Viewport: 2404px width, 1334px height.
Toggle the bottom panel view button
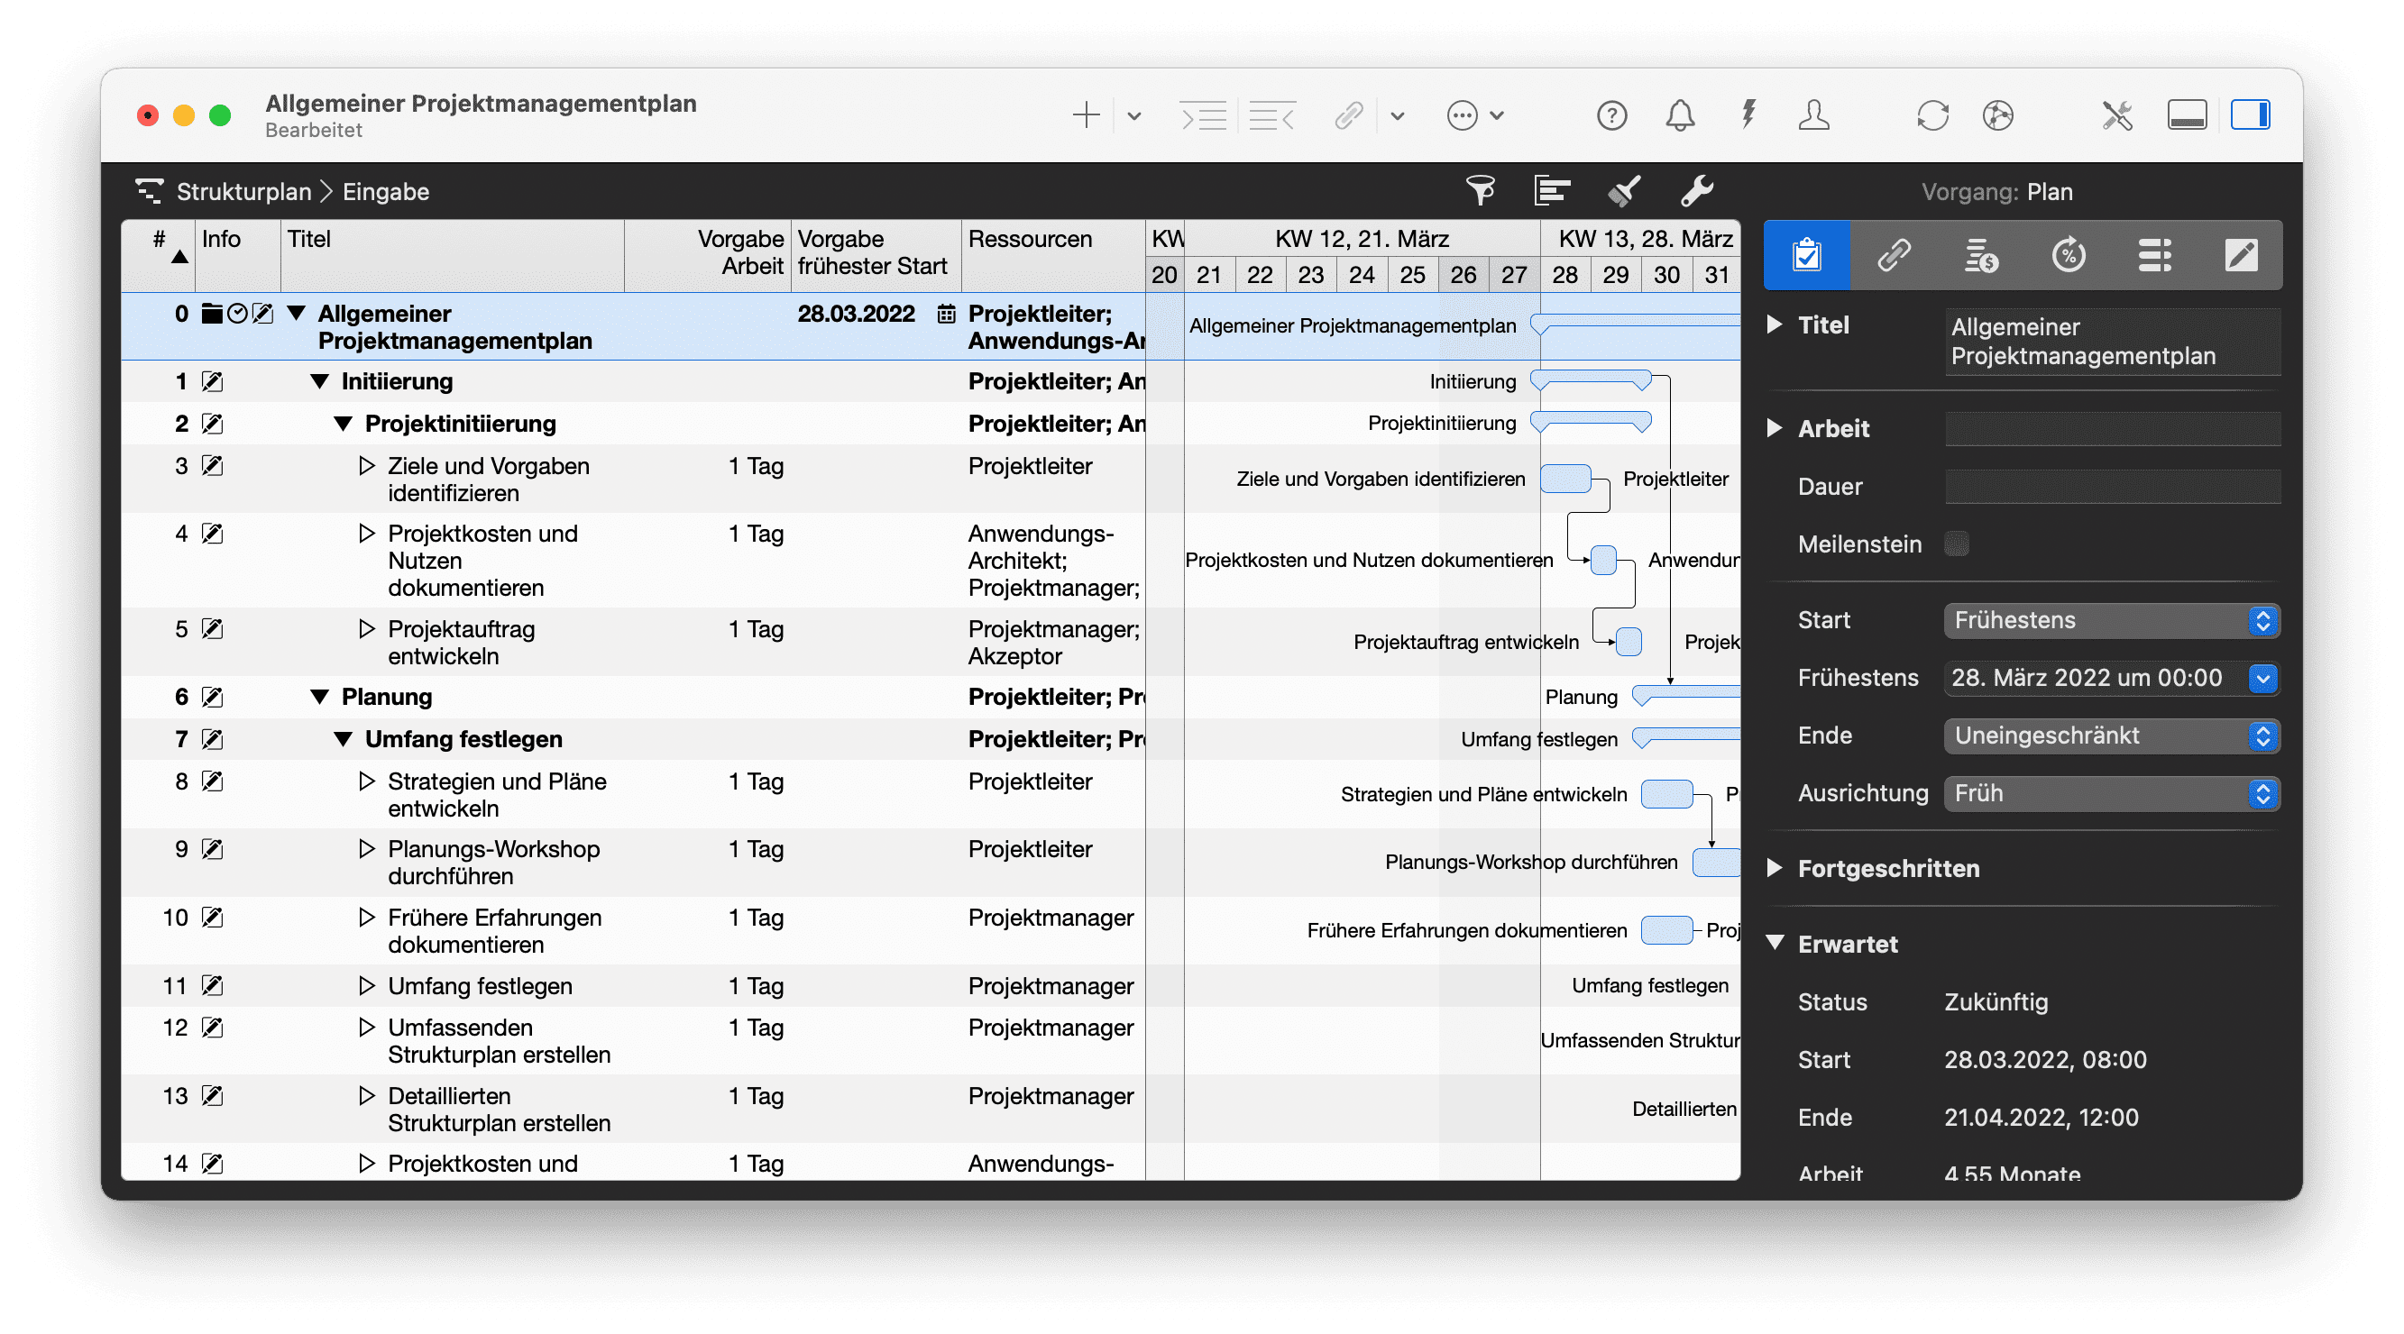click(2187, 115)
